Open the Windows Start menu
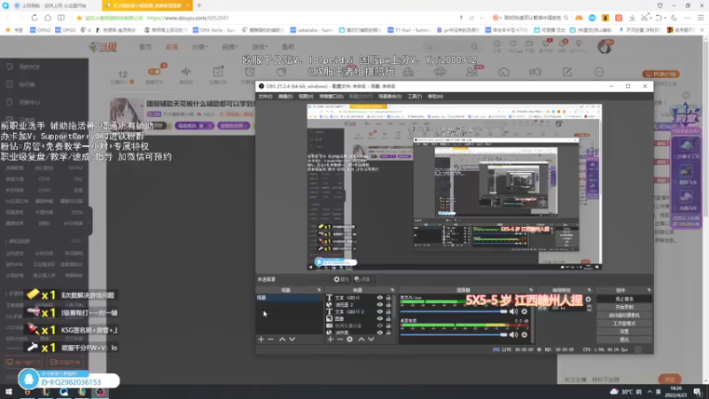Screen dimensions: 709x399 [x=9, y=392]
